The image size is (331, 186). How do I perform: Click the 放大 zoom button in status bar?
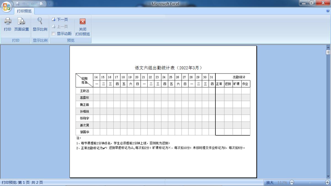click(x=269, y=182)
